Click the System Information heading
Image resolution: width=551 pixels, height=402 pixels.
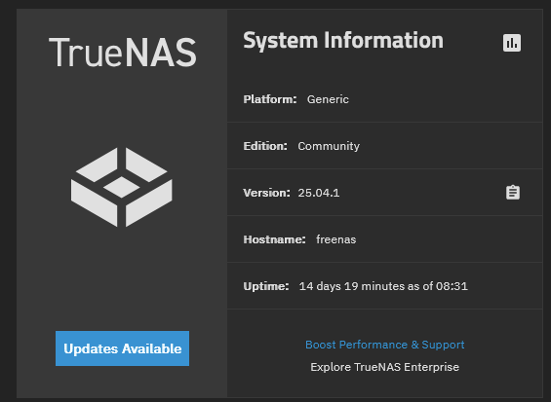343,41
